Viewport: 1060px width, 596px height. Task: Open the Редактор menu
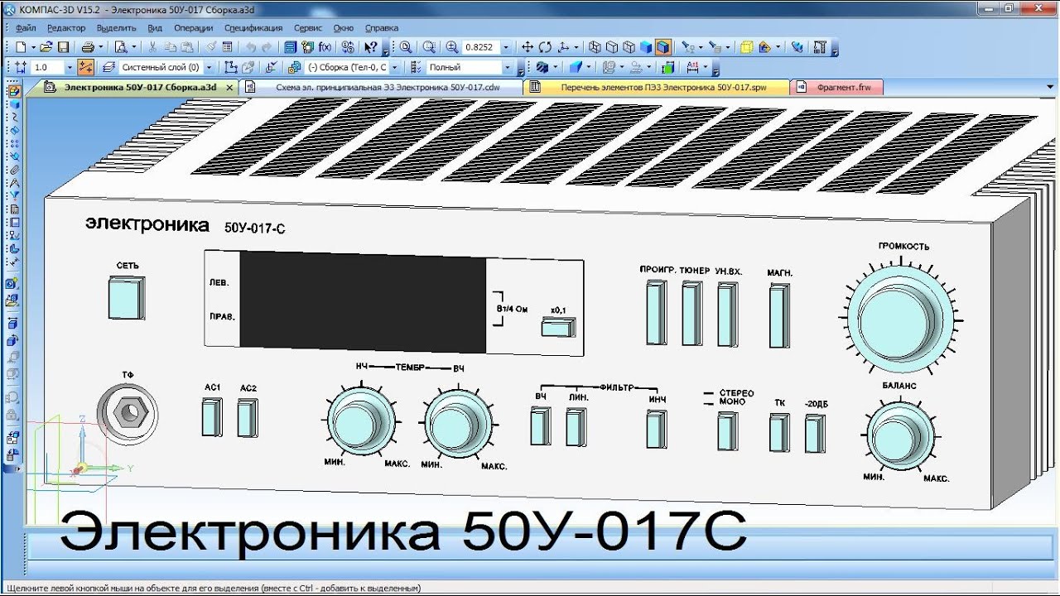(x=66, y=28)
